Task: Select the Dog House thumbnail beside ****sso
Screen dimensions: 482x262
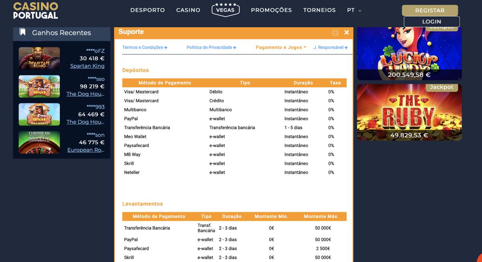Action: pyautogui.click(x=39, y=87)
